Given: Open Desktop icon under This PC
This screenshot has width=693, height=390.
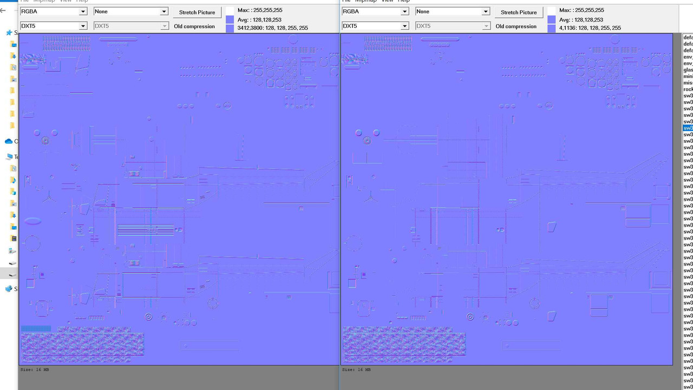Looking at the screenshot, I should tap(14, 227).
